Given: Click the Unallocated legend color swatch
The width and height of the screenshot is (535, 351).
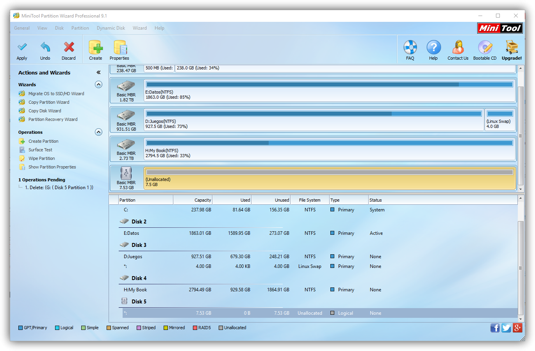Looking at the screenshot, I should coord(221,328).
